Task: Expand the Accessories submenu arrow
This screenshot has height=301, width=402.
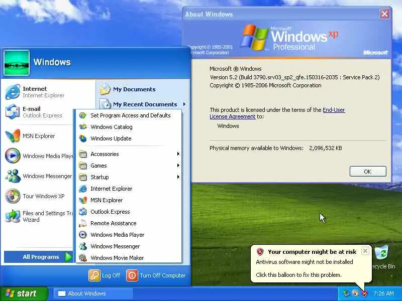Action: coord(178,154)
